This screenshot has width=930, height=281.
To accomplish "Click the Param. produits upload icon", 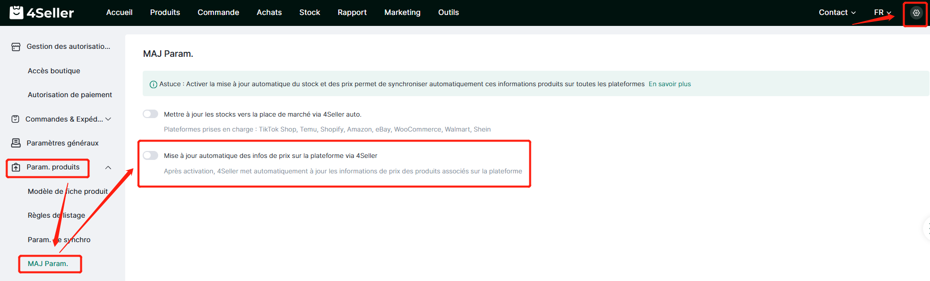I will click(16, 167).
